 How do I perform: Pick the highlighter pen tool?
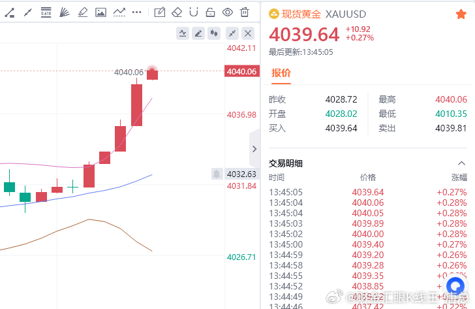click(x=83, y=12)
